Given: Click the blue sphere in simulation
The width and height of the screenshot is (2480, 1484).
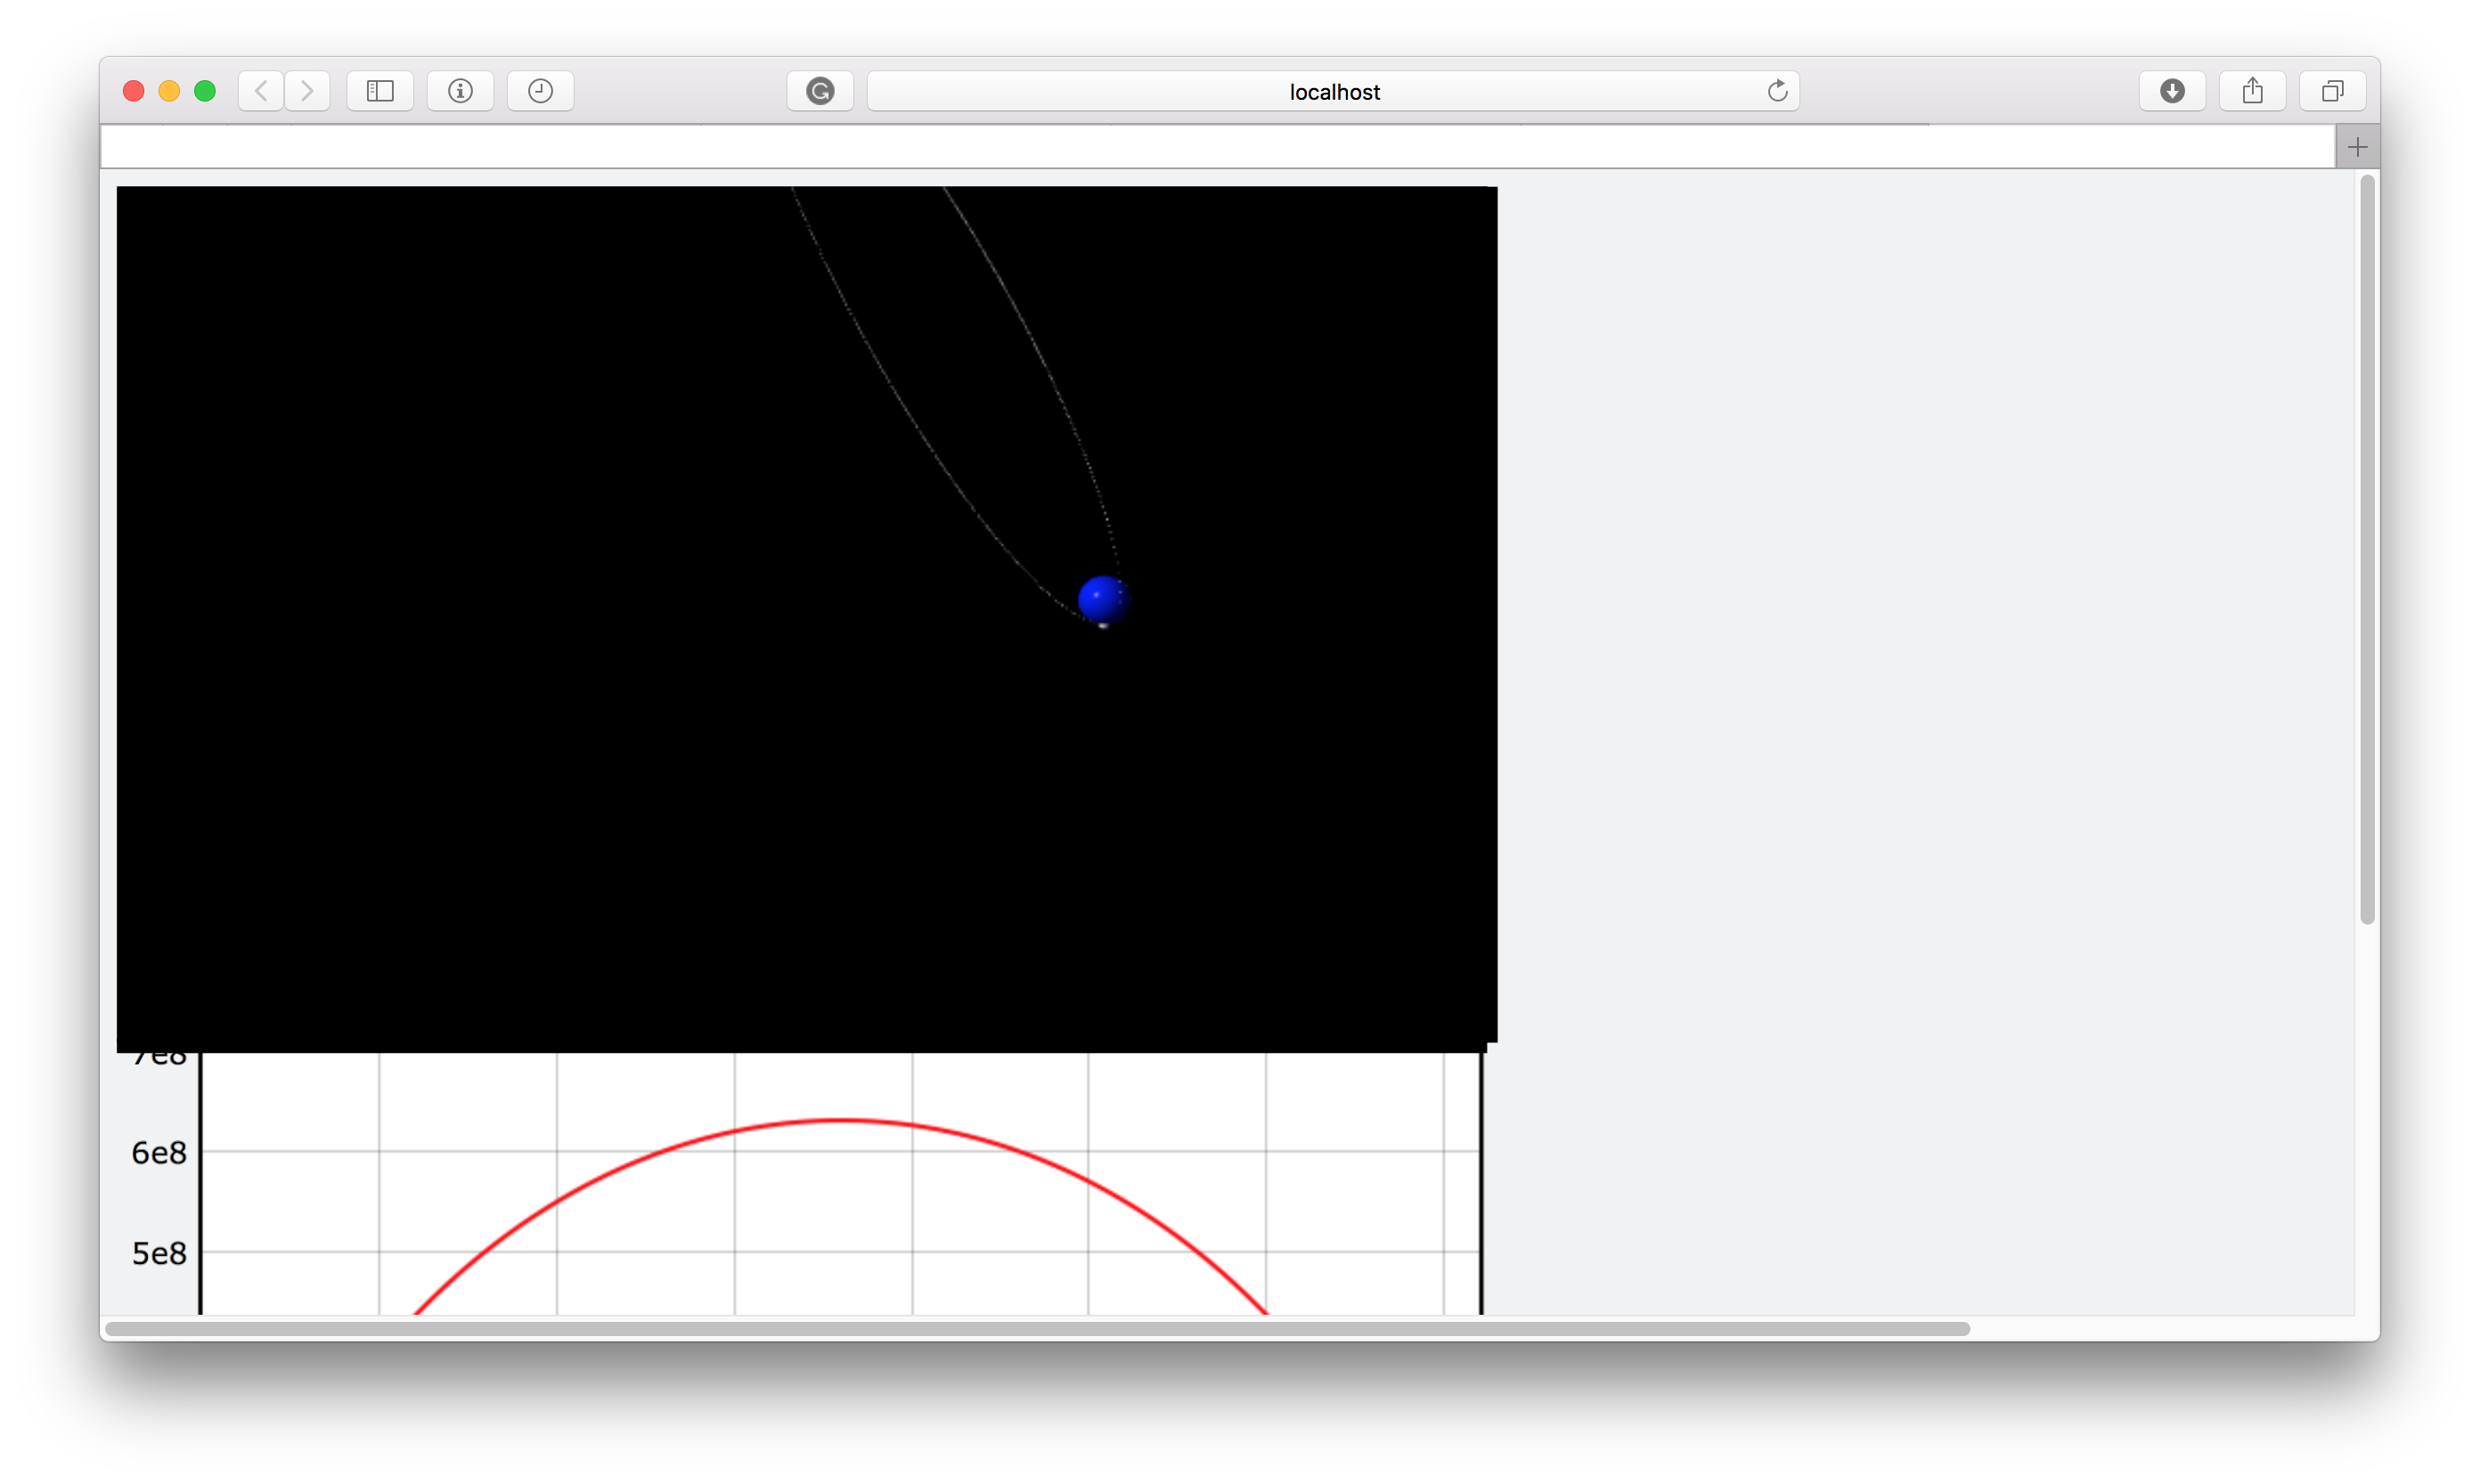Looking at the screenshot, I should tap(1103, 599).
